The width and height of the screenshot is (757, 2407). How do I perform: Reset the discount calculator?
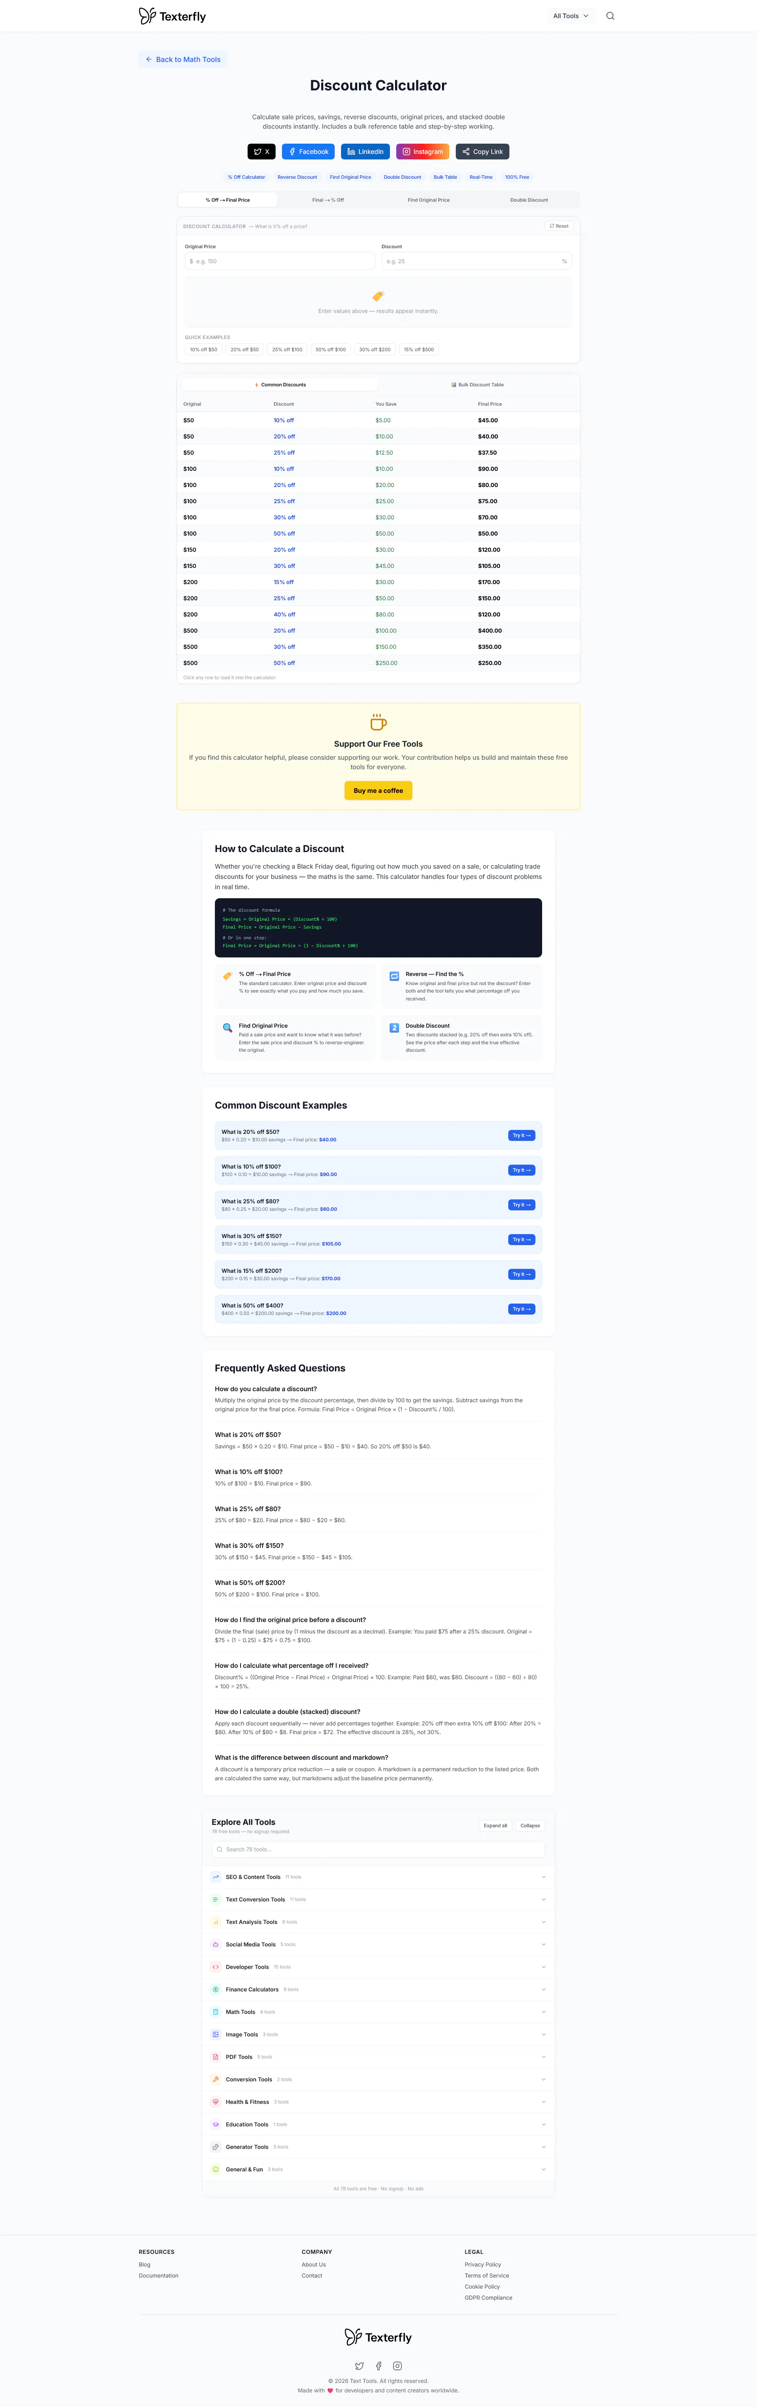559,225
